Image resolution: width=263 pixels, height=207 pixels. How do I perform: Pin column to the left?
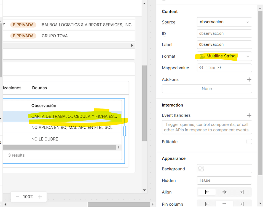(207, 204)
